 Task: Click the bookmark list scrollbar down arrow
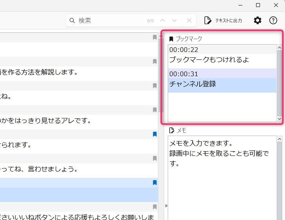click(x=279, y=118)
